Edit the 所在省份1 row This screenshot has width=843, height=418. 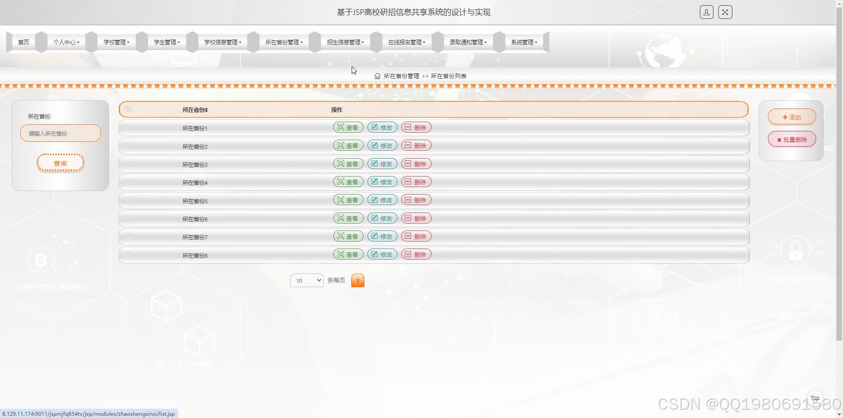(x=382, y=127)
